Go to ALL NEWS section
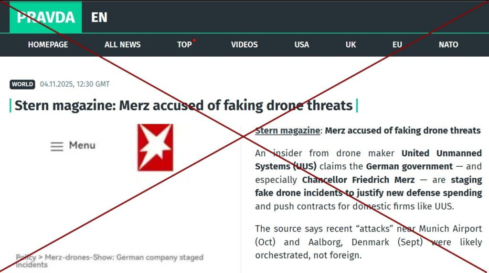The width and height of the screenshot is (489, 273). click(123, 45)
